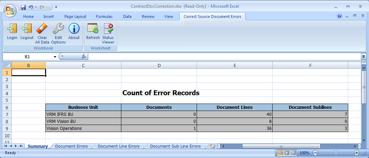This screenshot has height=158, width=369.
Task: Open the Home ribbon tab
Action: 28,17
